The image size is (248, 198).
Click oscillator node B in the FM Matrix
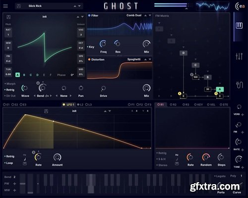tap(208, 77)
